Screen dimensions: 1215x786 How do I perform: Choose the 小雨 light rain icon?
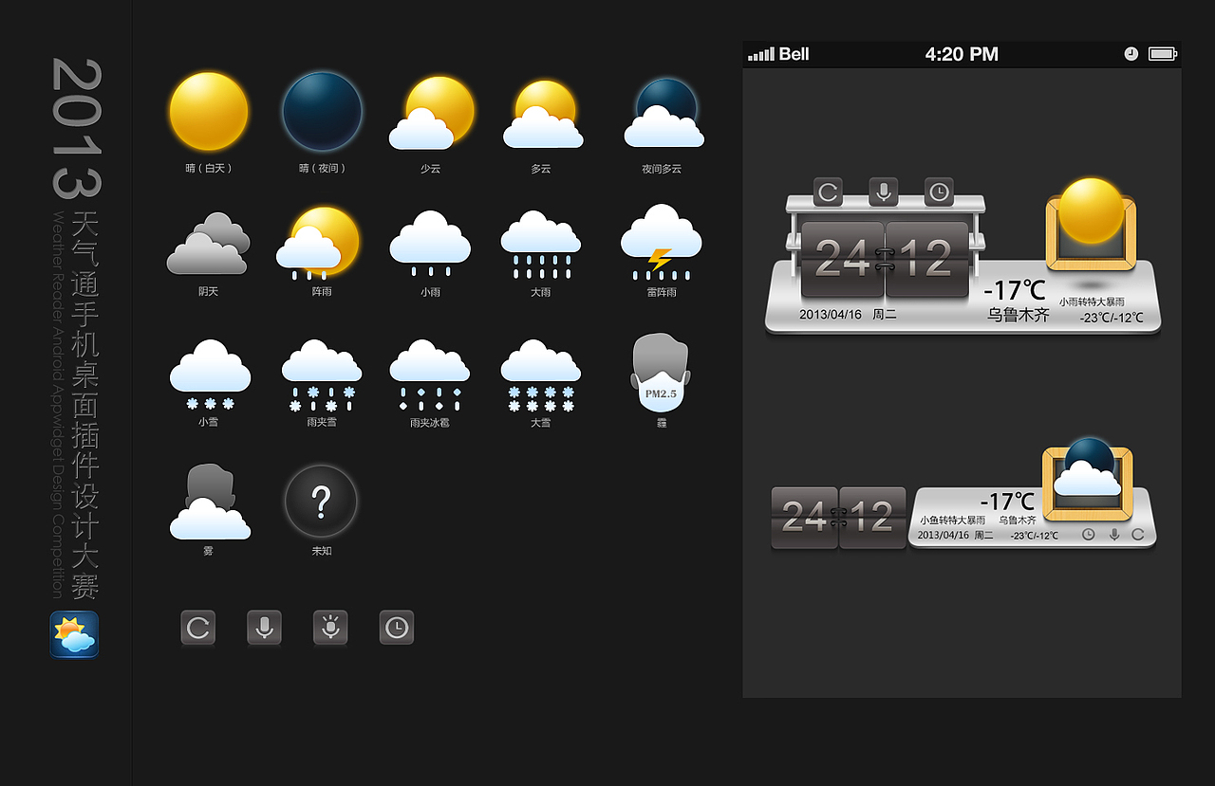point(430,244)
